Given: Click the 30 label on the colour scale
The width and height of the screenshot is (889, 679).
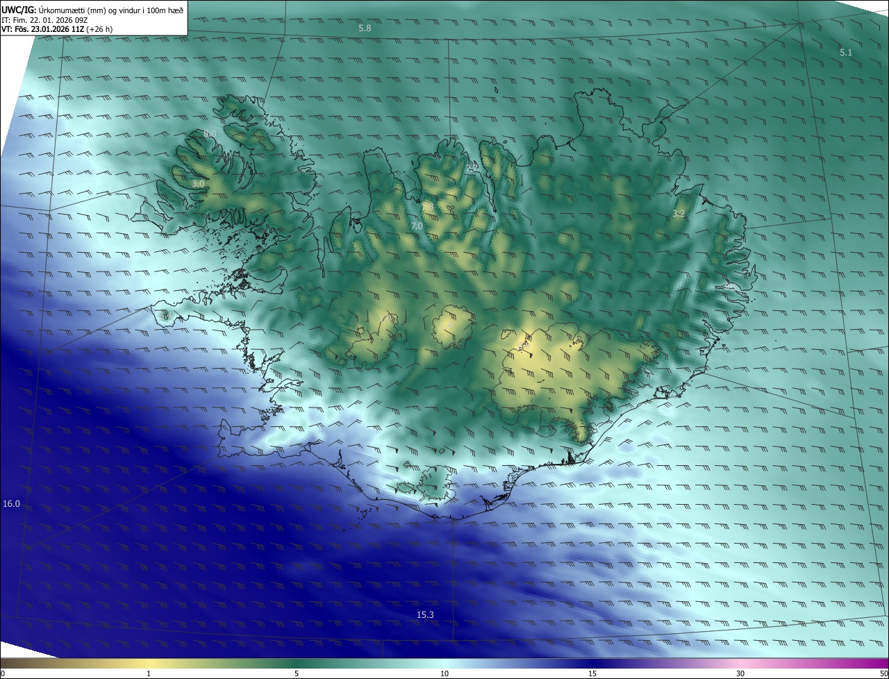Looking at the screenshot, I should pos(740,673).
